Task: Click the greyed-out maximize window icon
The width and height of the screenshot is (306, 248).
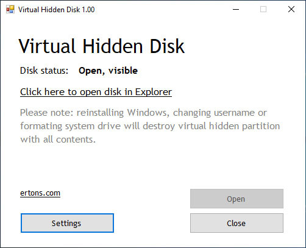Action: click(263, 9)
